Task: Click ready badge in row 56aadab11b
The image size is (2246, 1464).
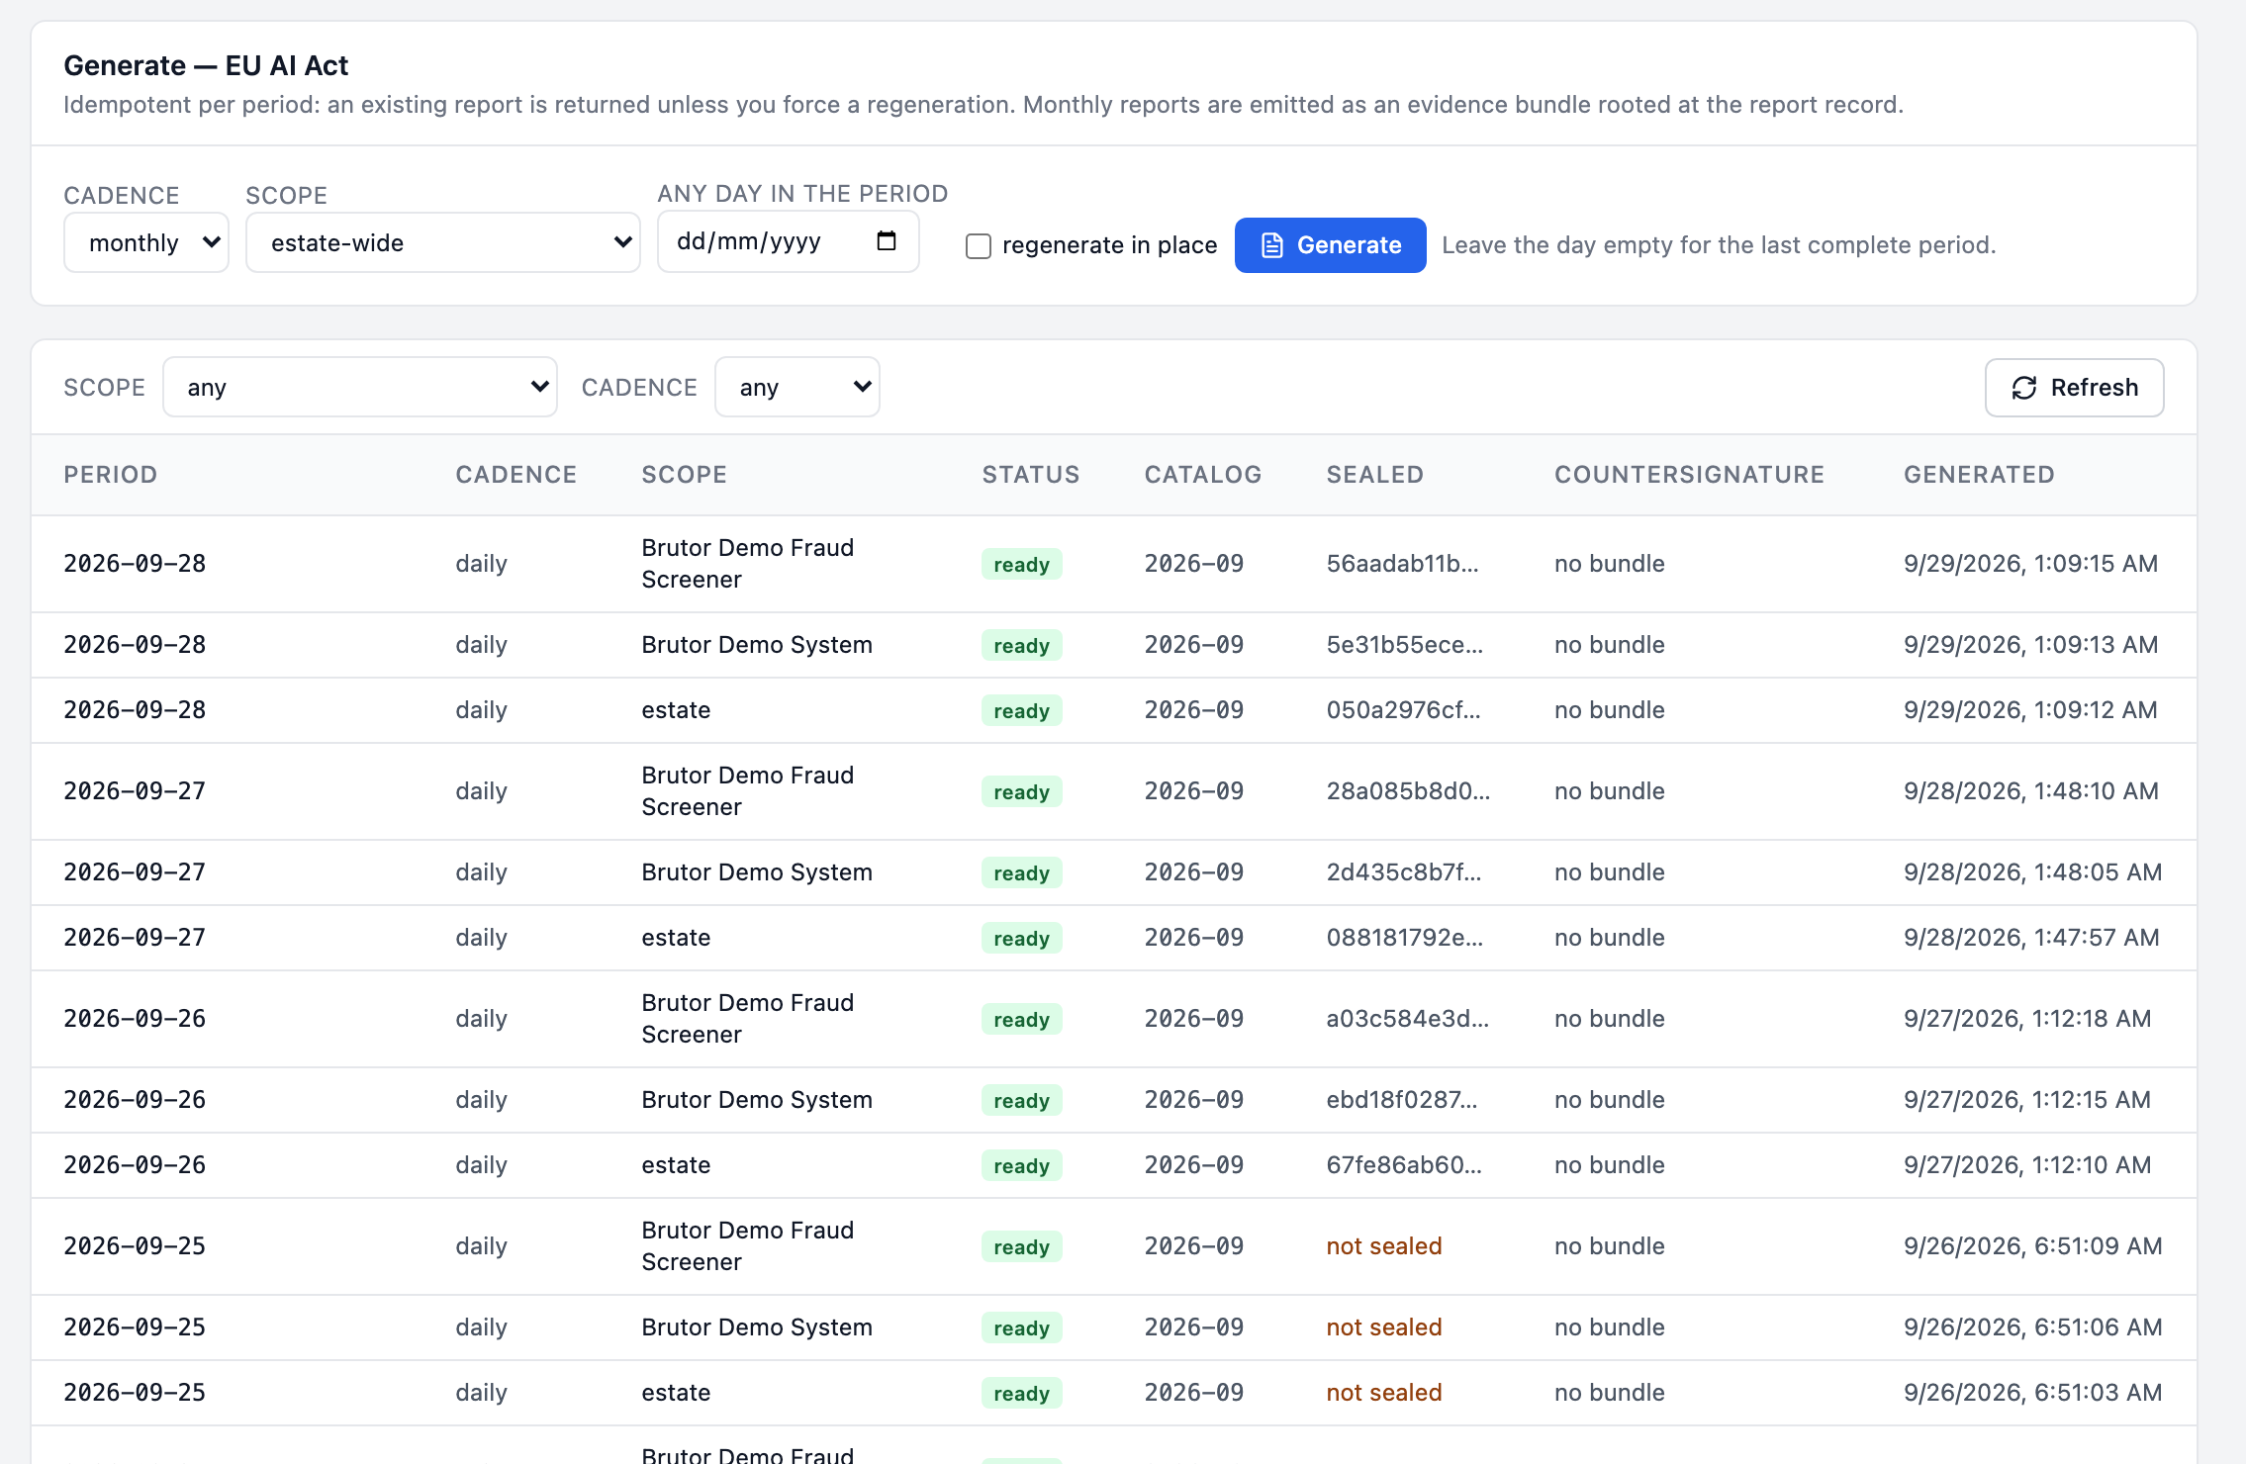Action: point(1021,564)
